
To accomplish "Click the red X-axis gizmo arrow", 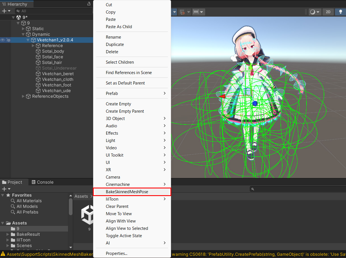I will click(222, 96).
